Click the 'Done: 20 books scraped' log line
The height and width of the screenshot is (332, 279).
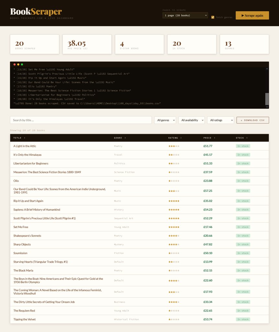coord(87,103)
